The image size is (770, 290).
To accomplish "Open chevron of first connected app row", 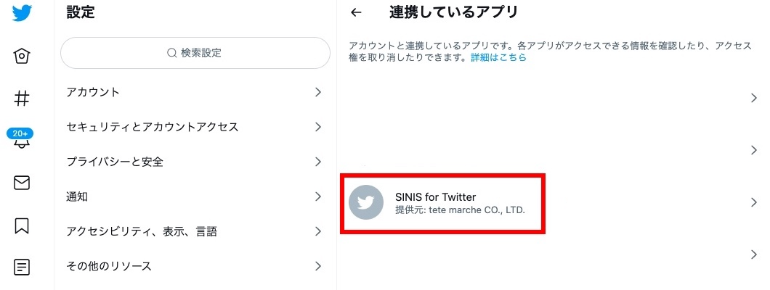I will (754, 98).
